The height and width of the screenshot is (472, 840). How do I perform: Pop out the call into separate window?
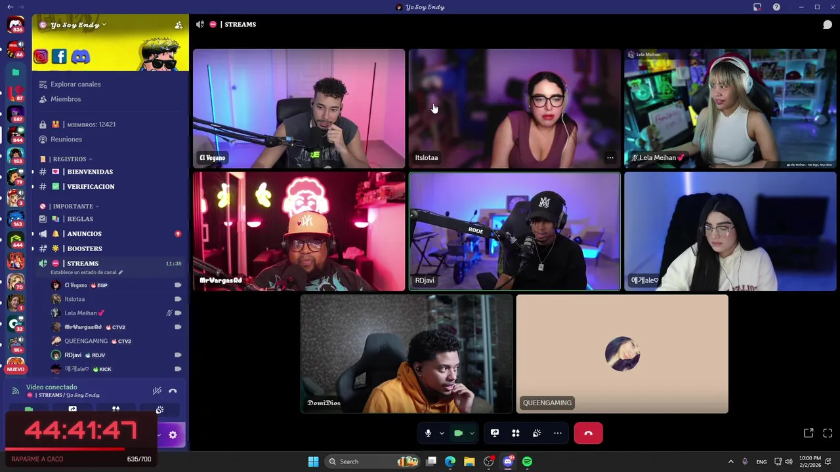pos(808,433)
